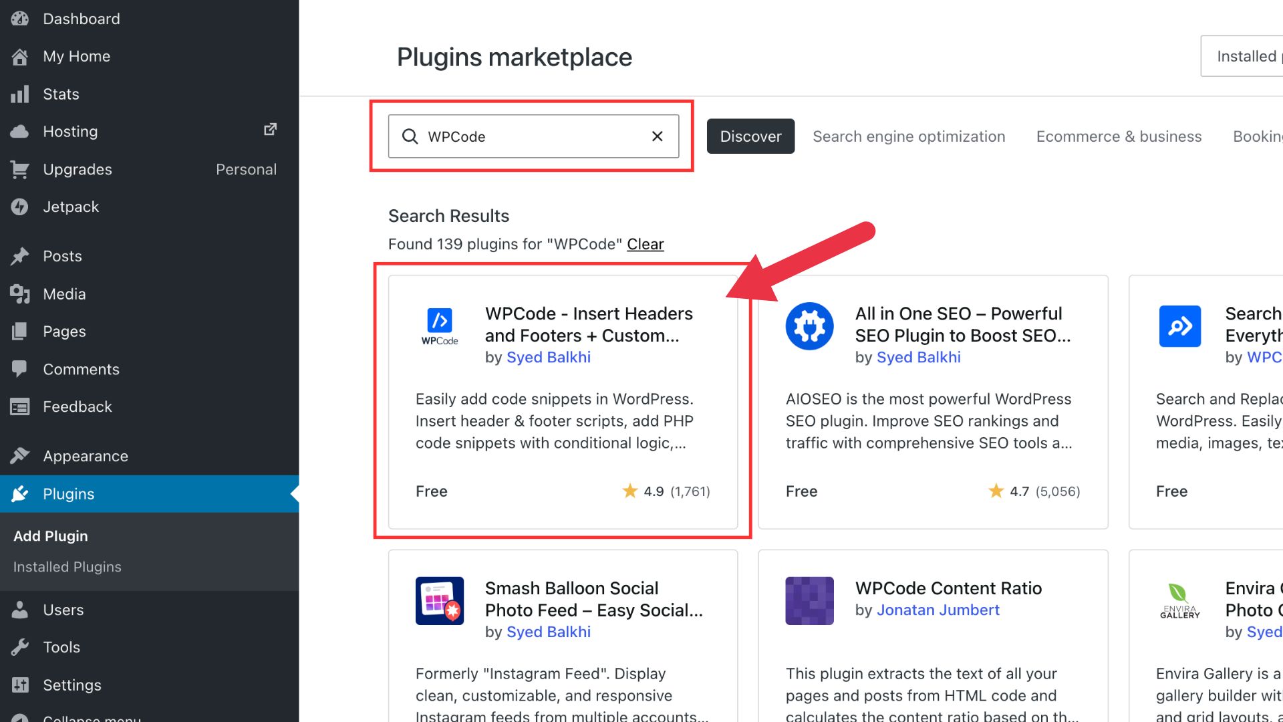
Task: Click the Jetpack bolt icon
Action: coord(20,207)
